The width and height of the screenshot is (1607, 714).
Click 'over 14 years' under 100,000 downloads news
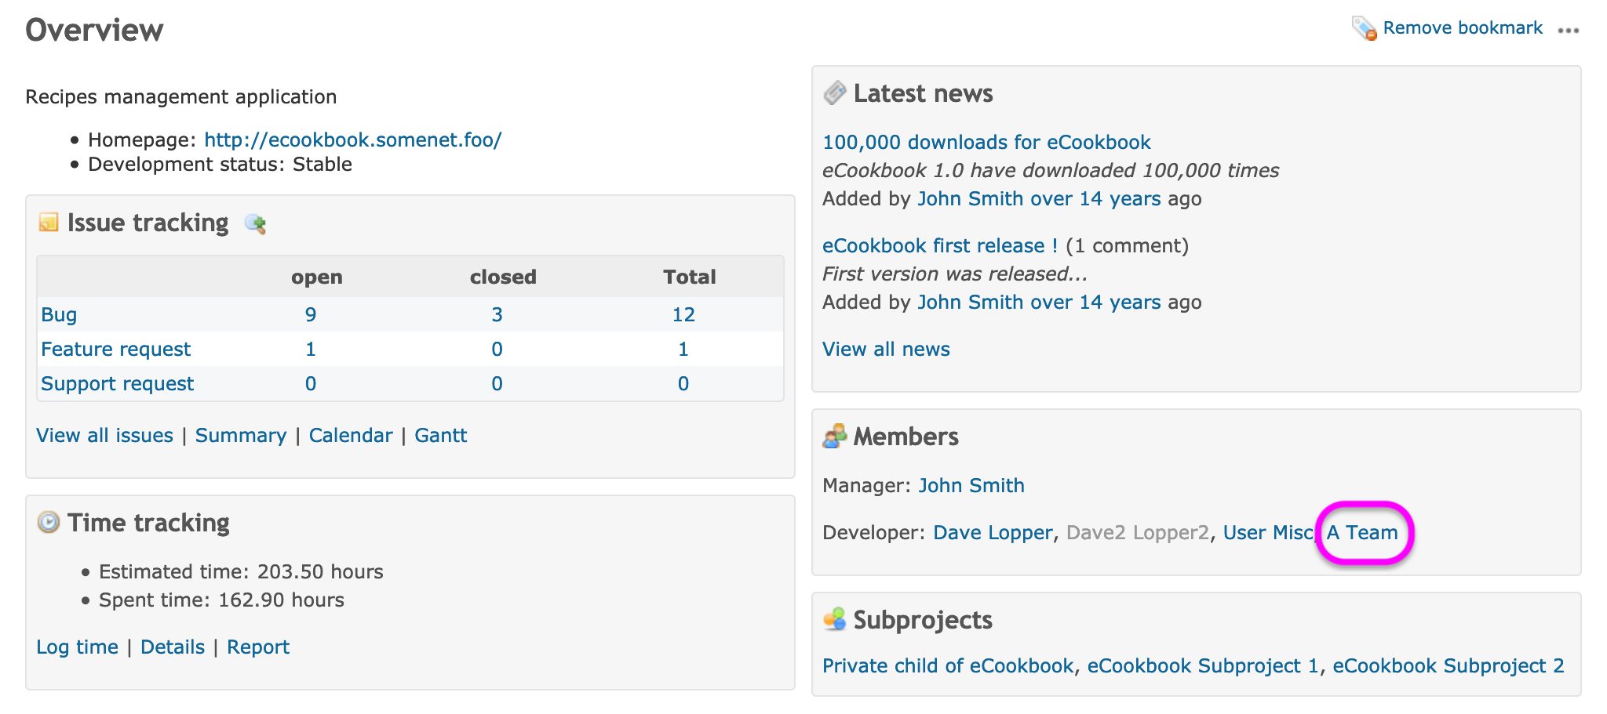(x=1095, y=198)
